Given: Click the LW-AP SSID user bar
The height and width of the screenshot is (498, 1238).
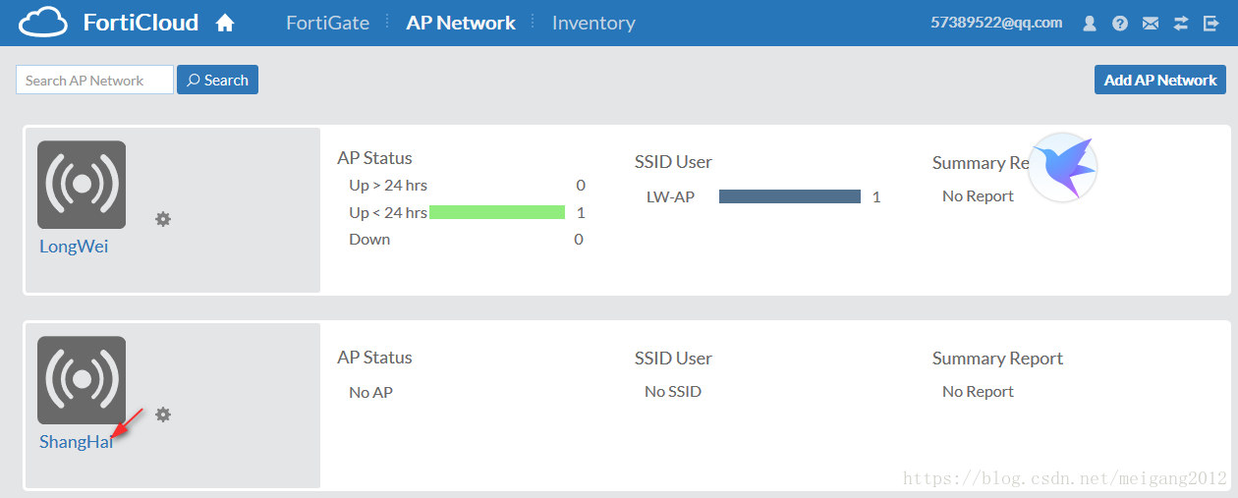Looking at the screenshot, I should pos(790,196).
